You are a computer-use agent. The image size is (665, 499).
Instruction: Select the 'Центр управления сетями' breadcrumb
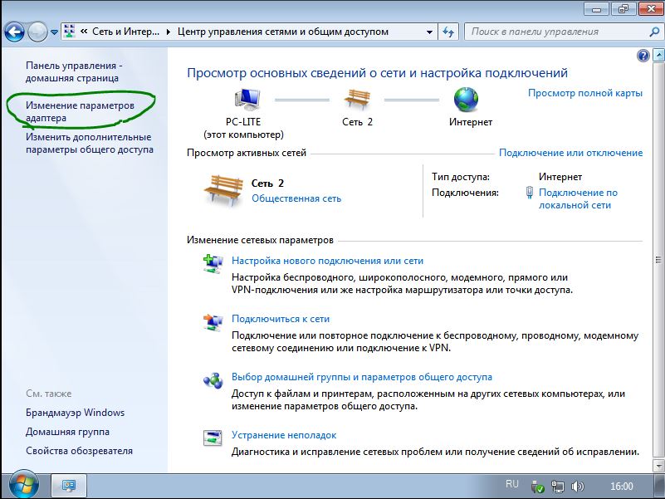(x=283, y=32)
